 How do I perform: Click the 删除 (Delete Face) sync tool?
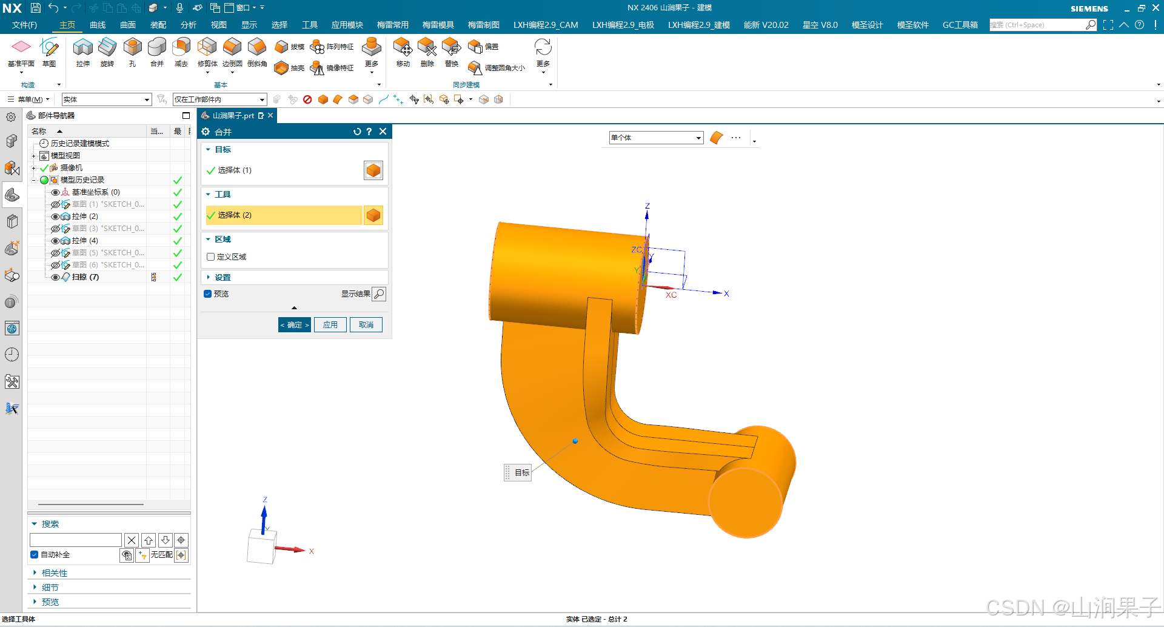427,52
